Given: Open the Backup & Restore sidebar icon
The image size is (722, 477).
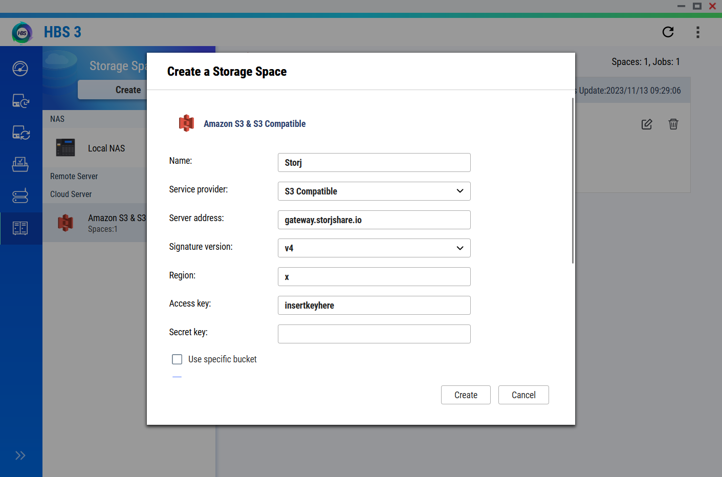Looking at the screenshot, I should [20, 100].
